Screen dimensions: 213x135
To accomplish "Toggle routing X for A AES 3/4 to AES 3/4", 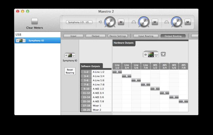I will pyautogui.click(x=165, y=93).
